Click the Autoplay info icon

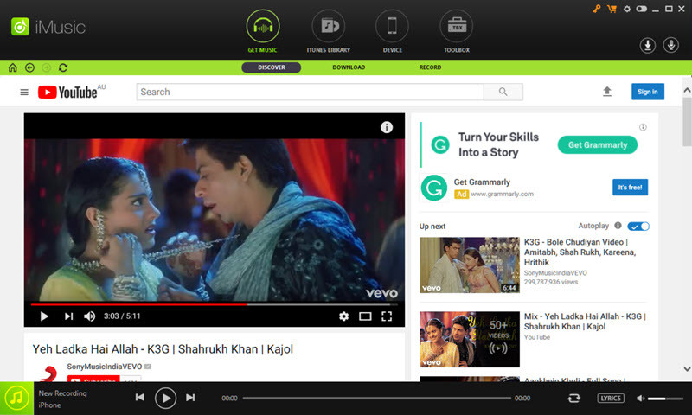tap(618, 226)
